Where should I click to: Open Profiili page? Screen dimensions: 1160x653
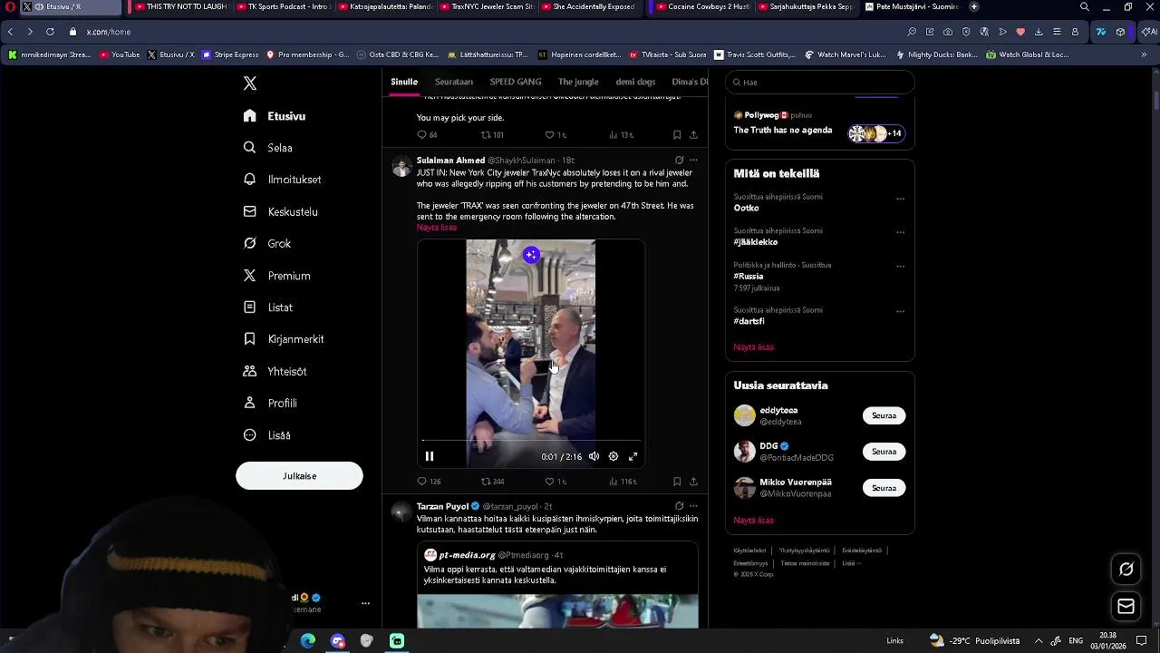click(270, 403)
